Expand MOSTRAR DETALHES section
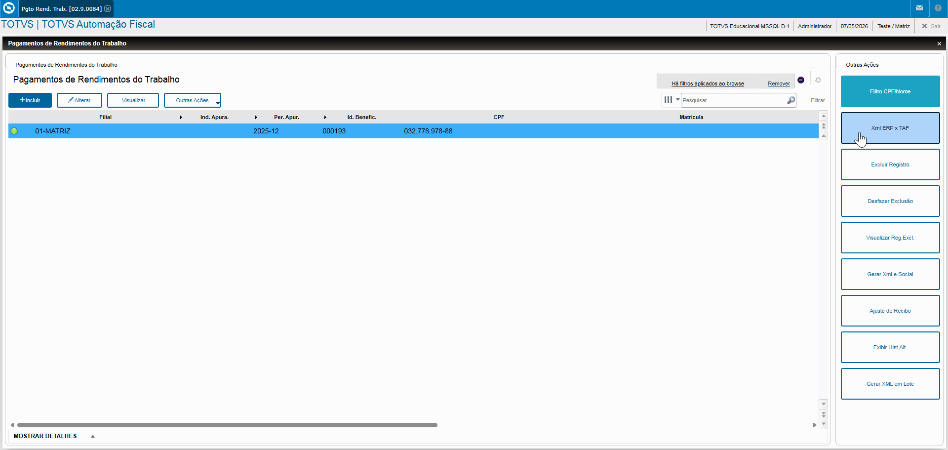Screen dimensions: 948x450 pyautogui.click(x=54, y=436)
